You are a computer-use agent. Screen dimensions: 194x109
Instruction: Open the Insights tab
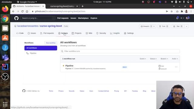tap(115, 33)
